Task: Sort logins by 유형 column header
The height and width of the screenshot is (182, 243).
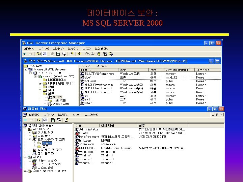Action: point(133,70)
